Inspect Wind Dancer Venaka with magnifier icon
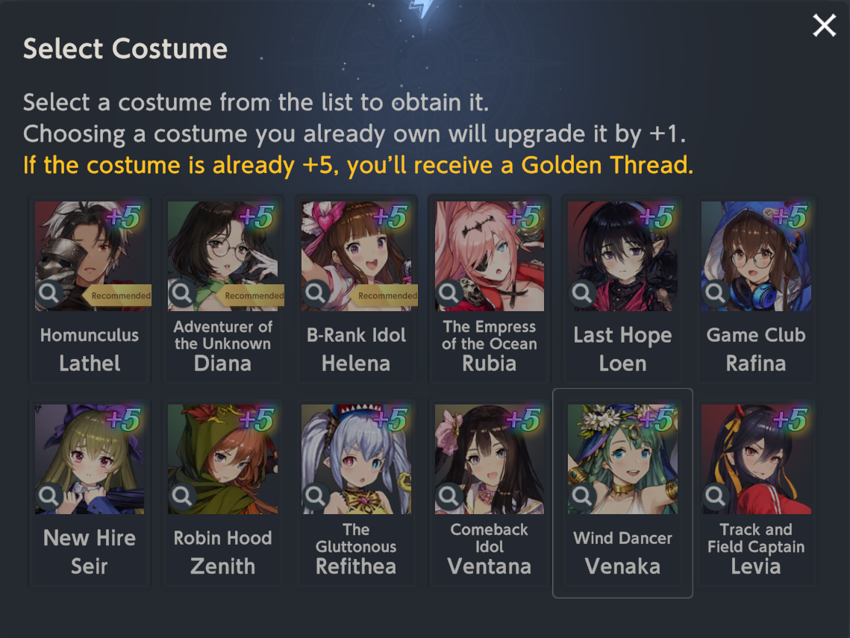 click(582, 495)
